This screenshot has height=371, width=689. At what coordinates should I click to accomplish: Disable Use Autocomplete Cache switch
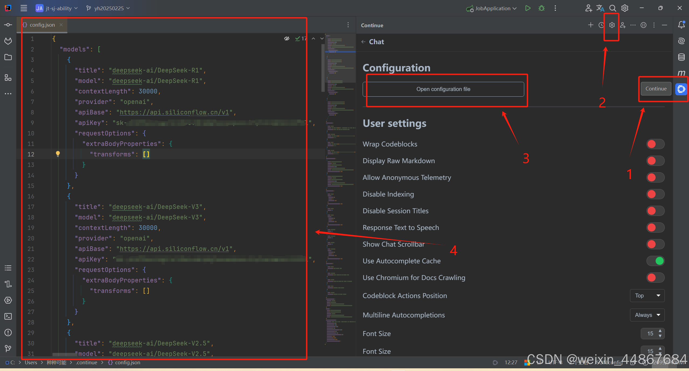[655, 261]
